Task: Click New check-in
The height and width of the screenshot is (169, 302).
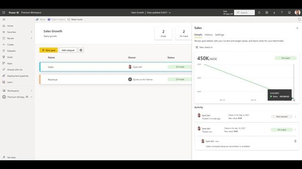Action: [x=204, y=47]
